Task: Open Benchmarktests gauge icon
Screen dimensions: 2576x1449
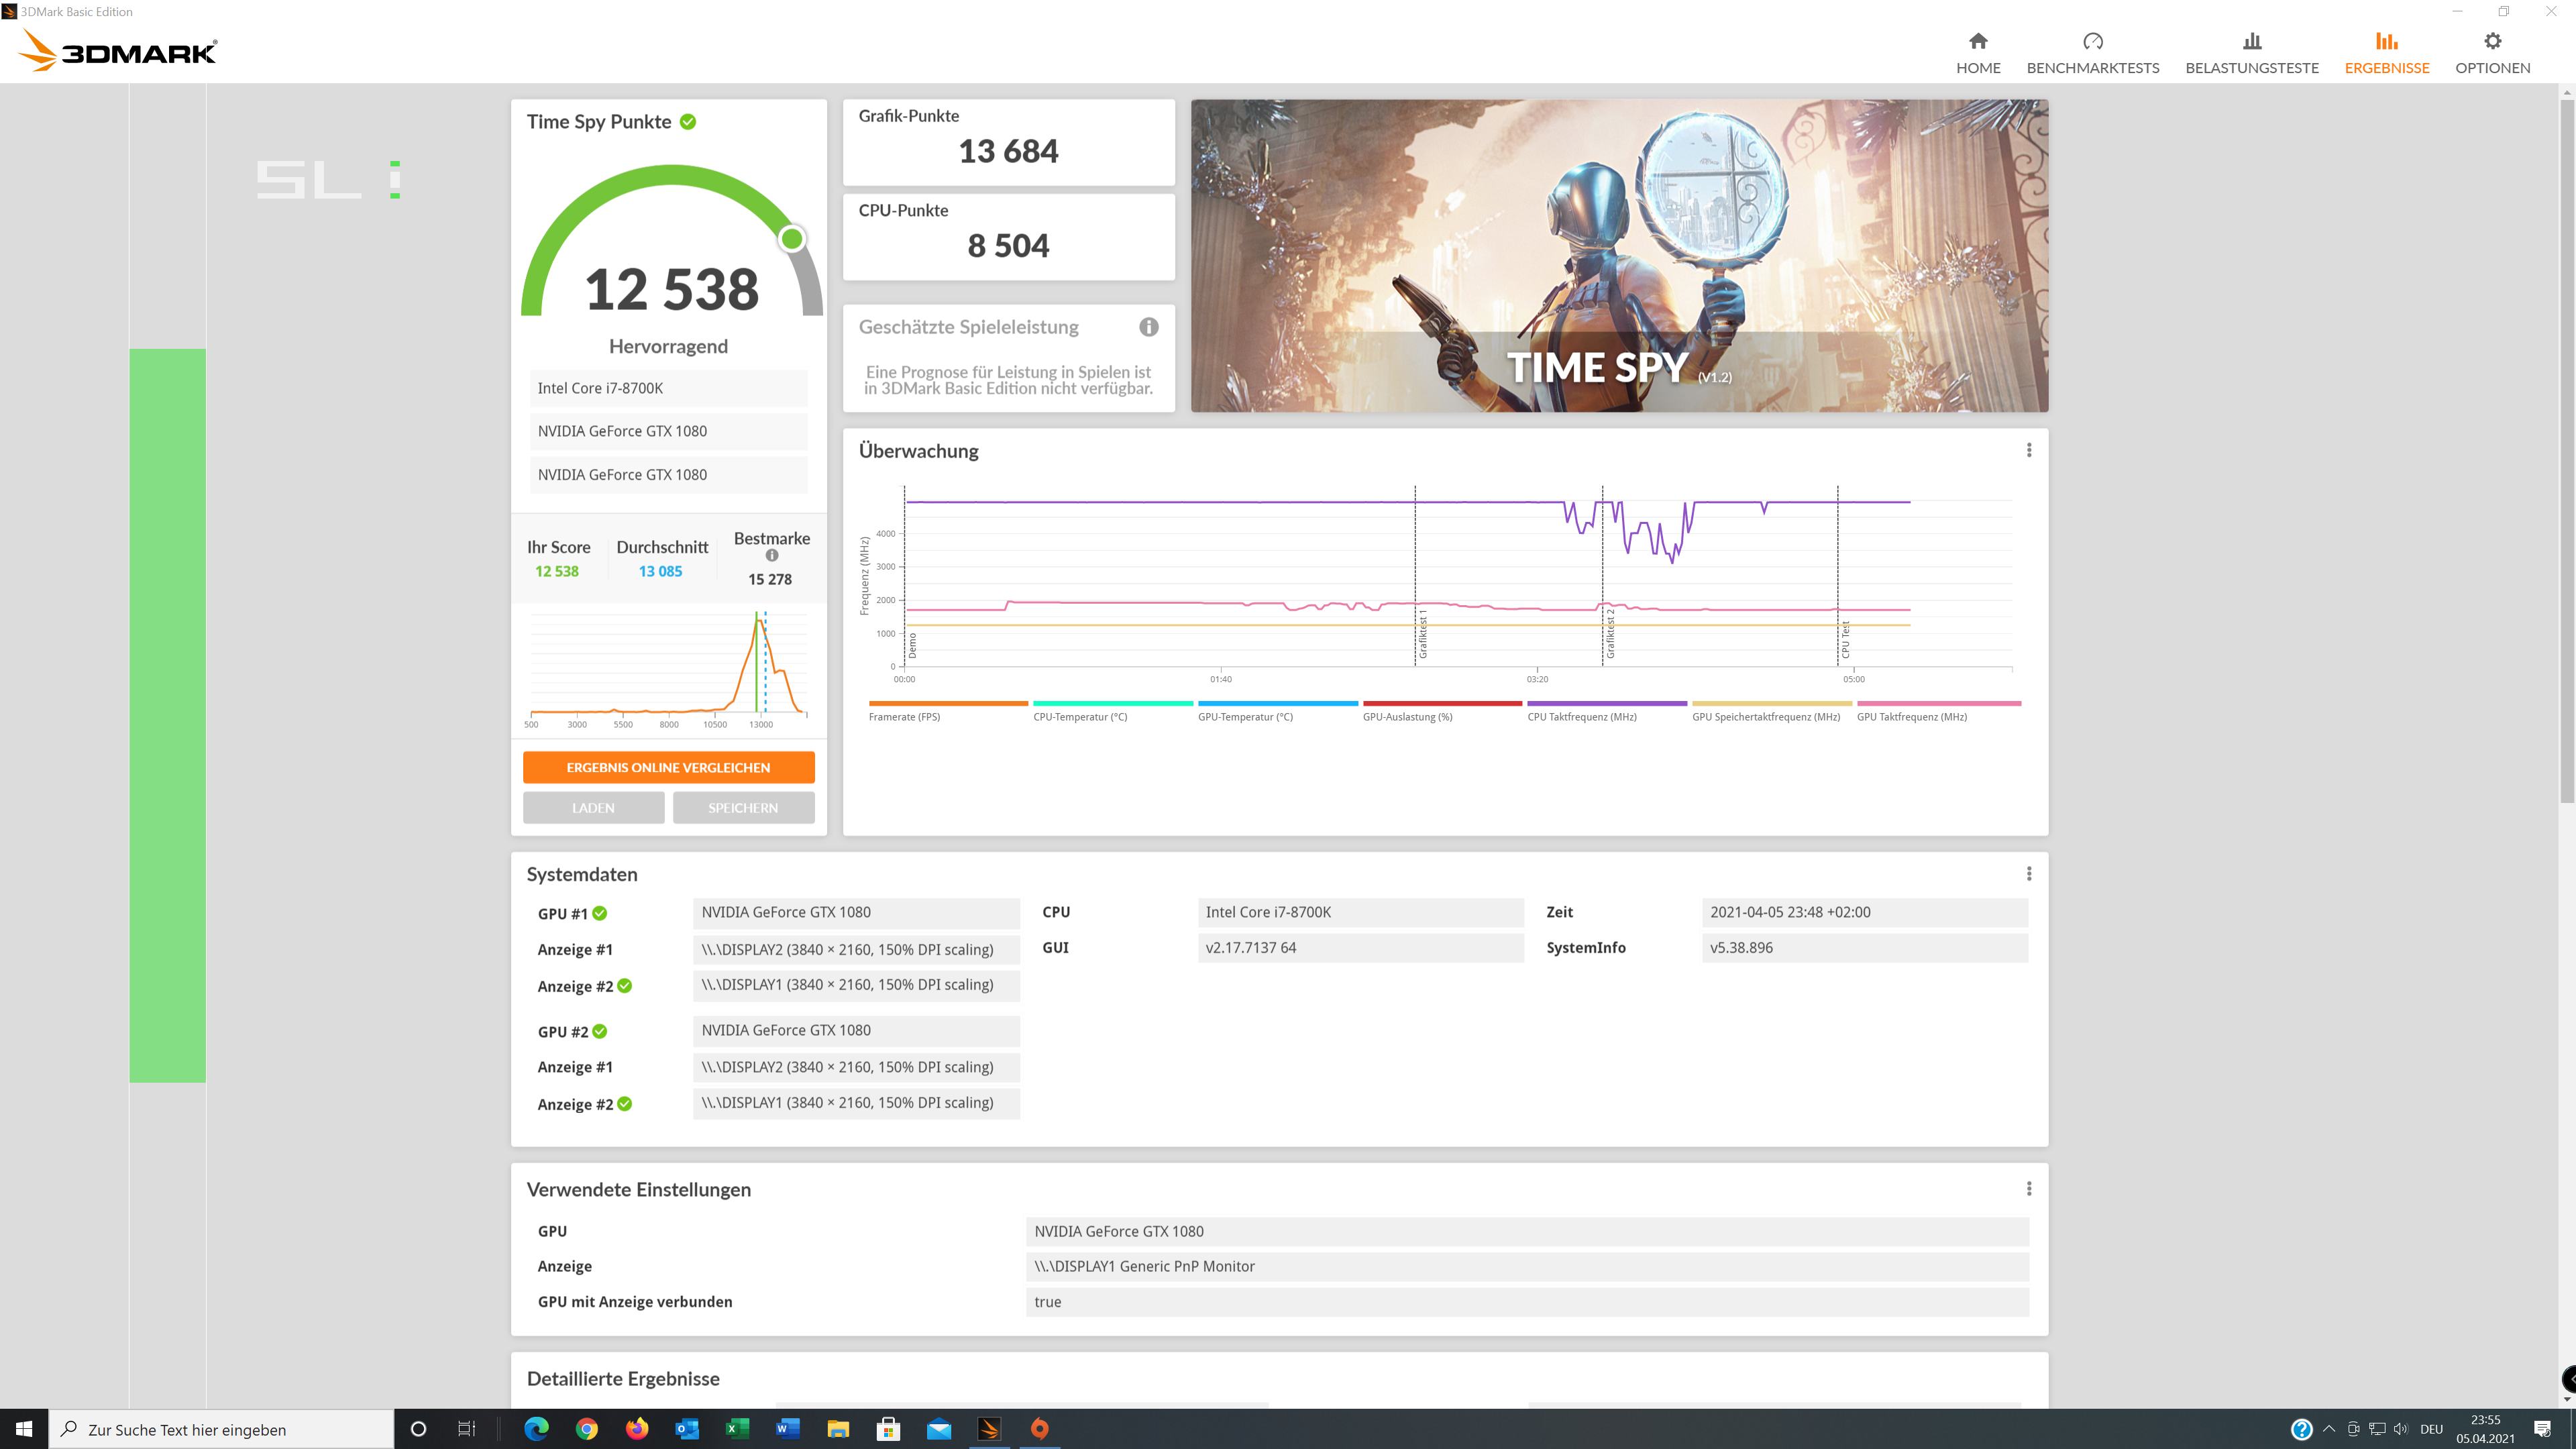Action: click(2092, 42)
